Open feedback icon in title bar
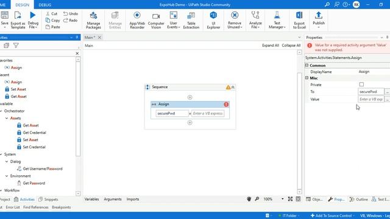 (x=336, y=4)
